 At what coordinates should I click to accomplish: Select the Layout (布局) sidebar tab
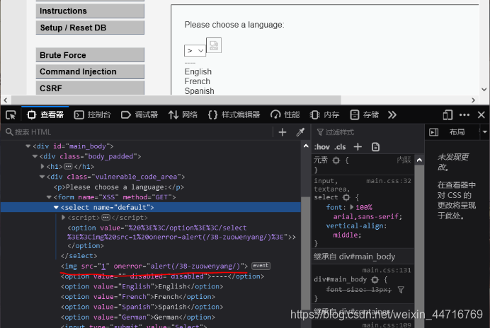point(457,132)
